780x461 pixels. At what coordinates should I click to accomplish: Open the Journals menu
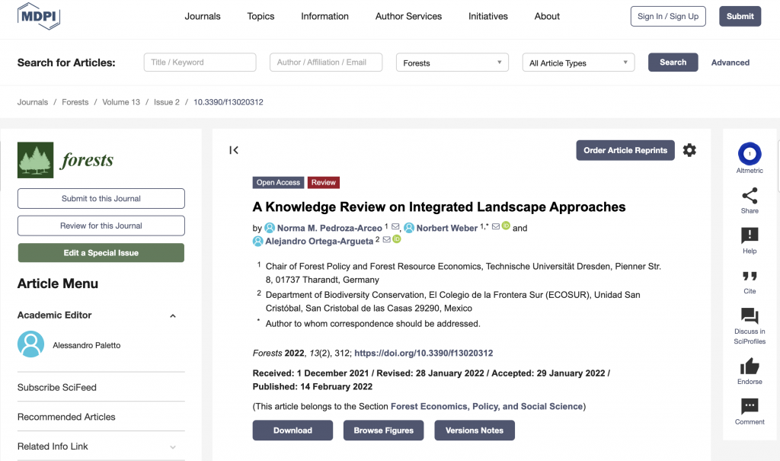pos(203,17)
